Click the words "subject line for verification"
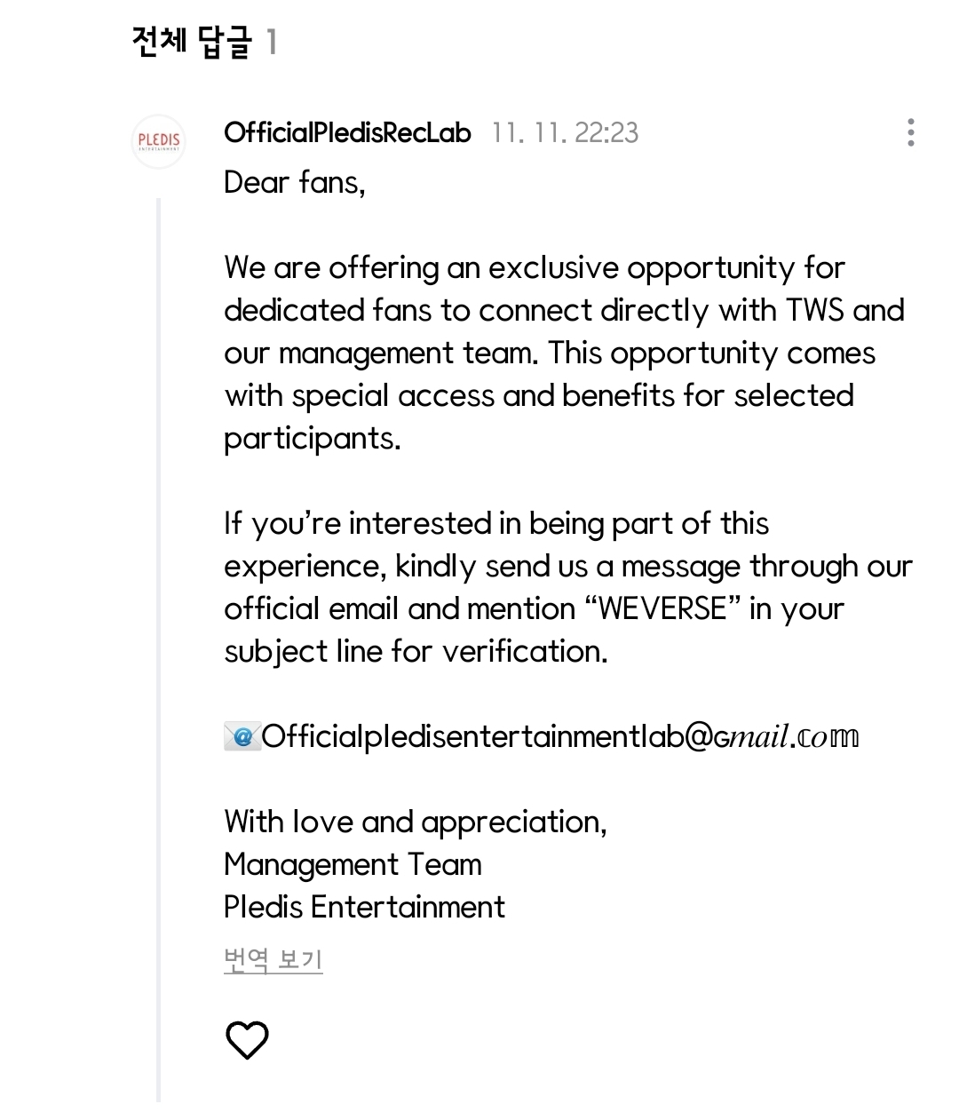This screenshot has width=959, height=1112. (x=416, y=652)
